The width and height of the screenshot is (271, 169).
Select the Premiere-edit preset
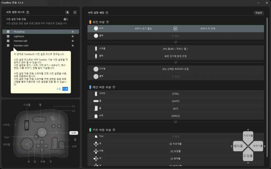[41, 41]
